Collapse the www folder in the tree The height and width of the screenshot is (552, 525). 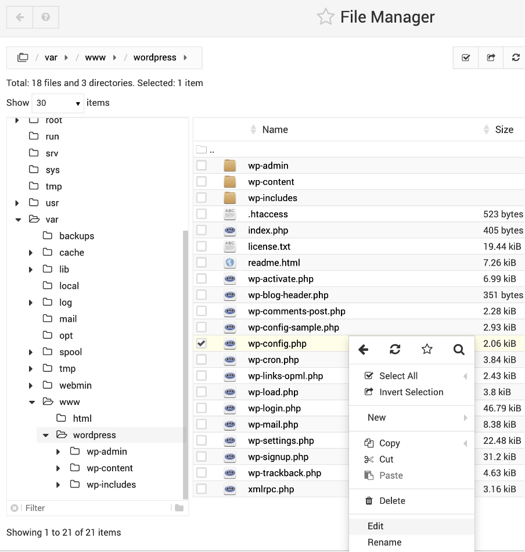[x=32, y=403]
